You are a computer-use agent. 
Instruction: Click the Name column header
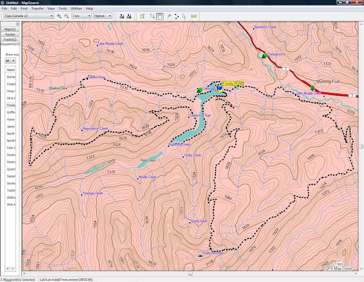pyautogui.click(x=10, y=70)
